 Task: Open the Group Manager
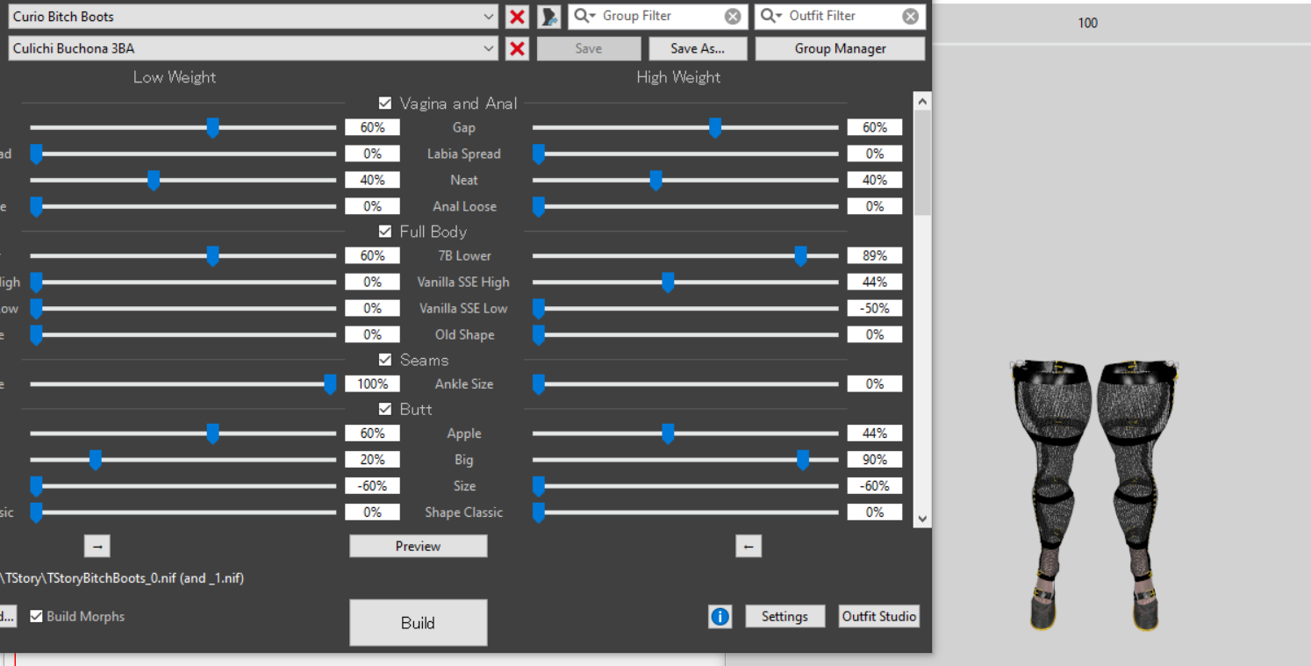pyautogui.click(x=840, y=48)
